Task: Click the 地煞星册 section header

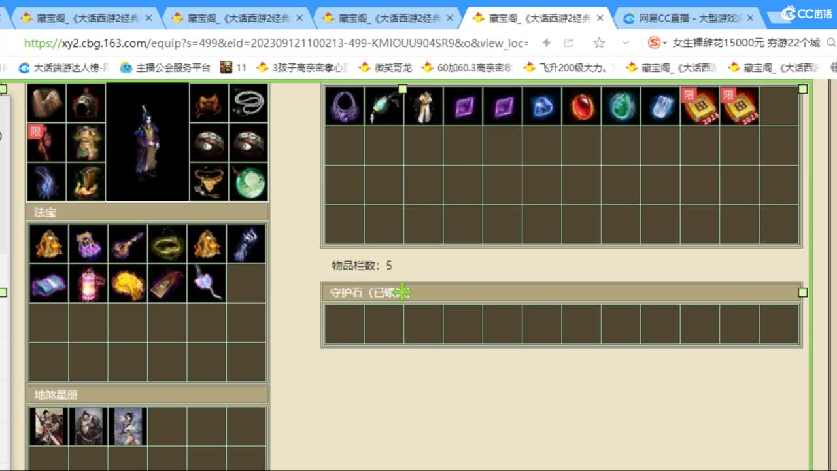Action: [x=148, y=394]
